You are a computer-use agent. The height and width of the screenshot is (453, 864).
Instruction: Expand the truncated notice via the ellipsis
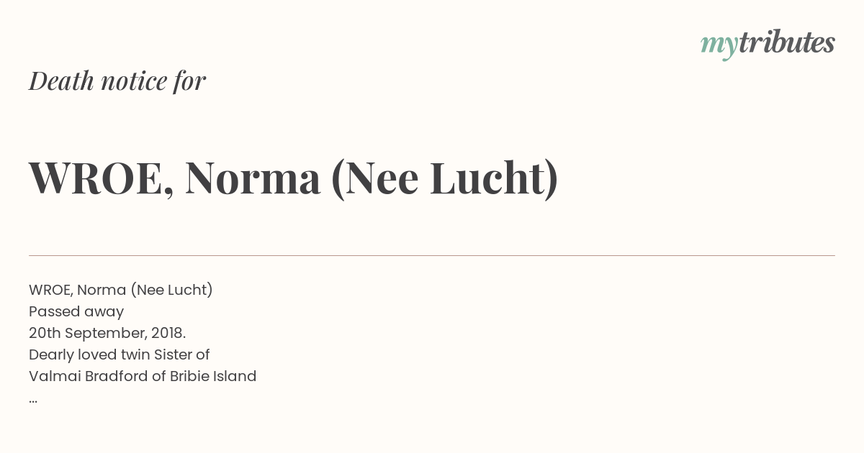pyautogui.click(x=33, y=399)
